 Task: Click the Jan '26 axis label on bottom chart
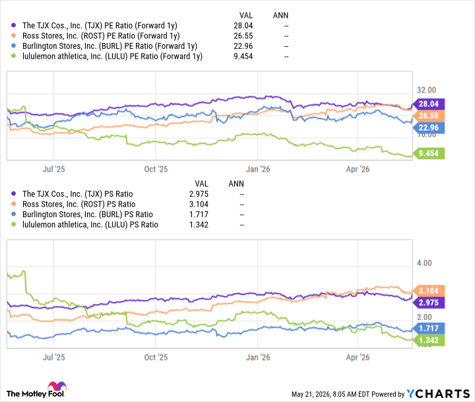[x=258, y=357]
